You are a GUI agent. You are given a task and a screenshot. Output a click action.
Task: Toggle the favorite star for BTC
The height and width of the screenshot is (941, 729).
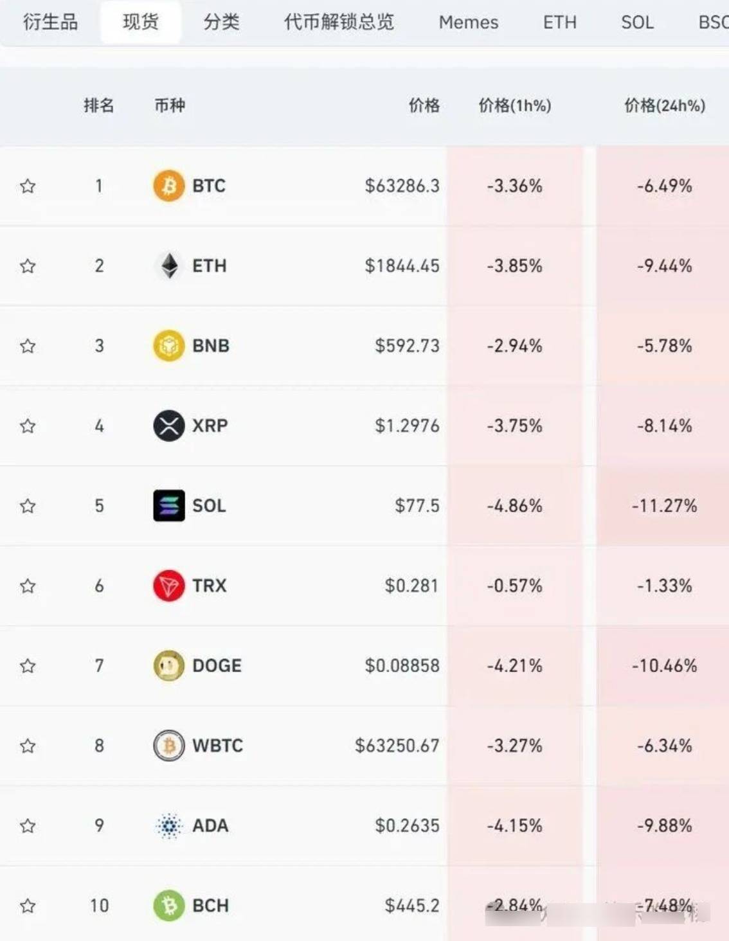click(x=28, y=186)
